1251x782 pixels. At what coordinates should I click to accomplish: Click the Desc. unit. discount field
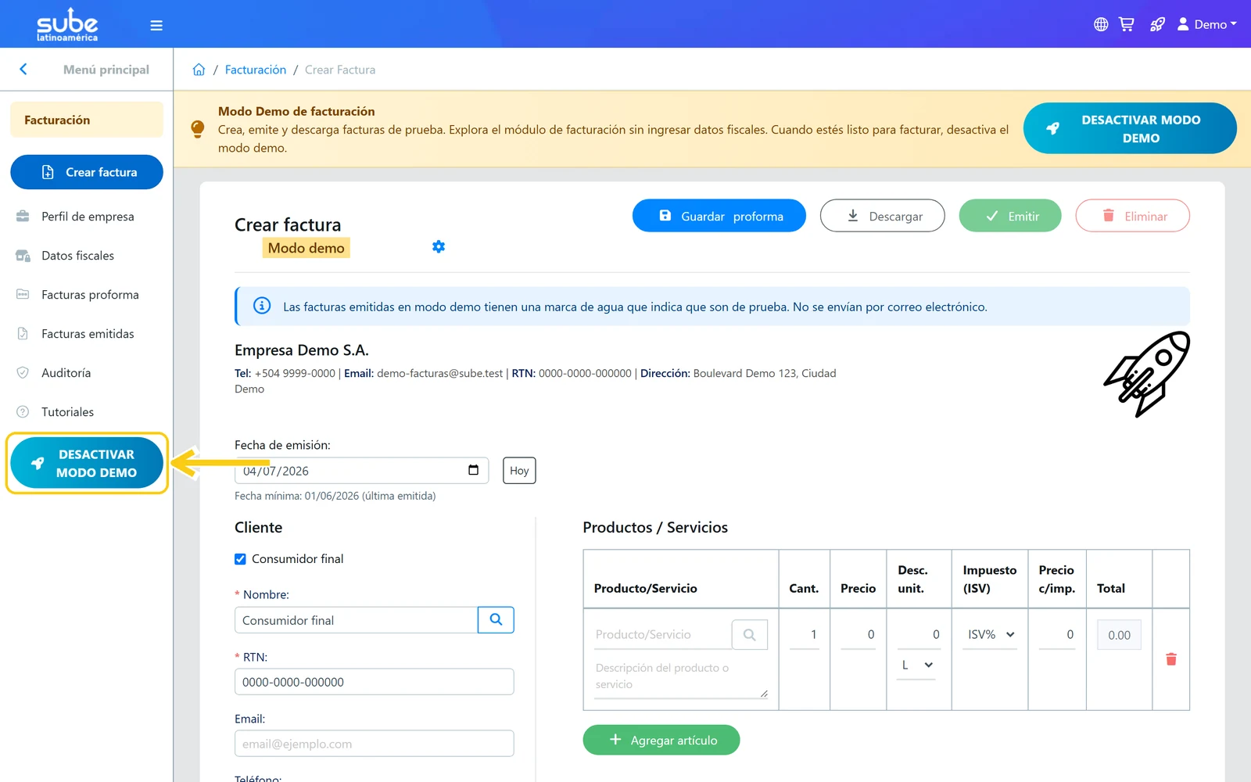pyautogui.click(x=919, y=635)
